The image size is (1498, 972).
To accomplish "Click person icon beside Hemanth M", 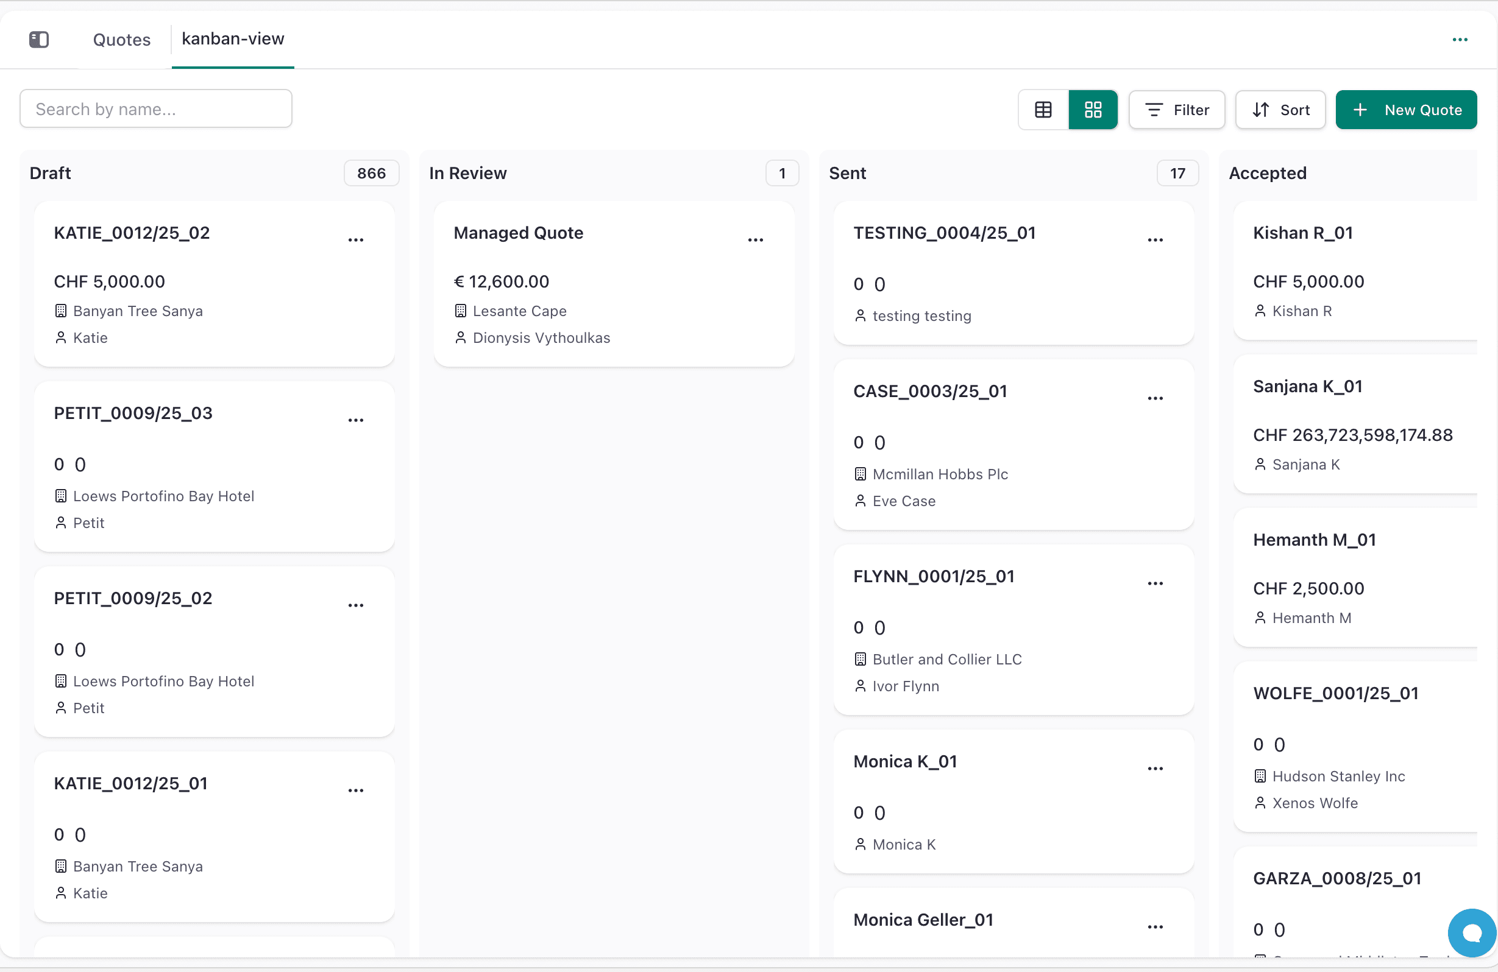I will (x=1260, y=618).
